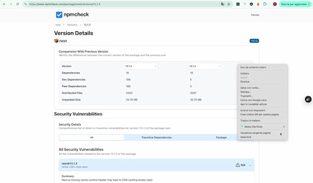Click Unpacked Size value 35.78 MB
The image size is (313, 183).
[132, 100]
